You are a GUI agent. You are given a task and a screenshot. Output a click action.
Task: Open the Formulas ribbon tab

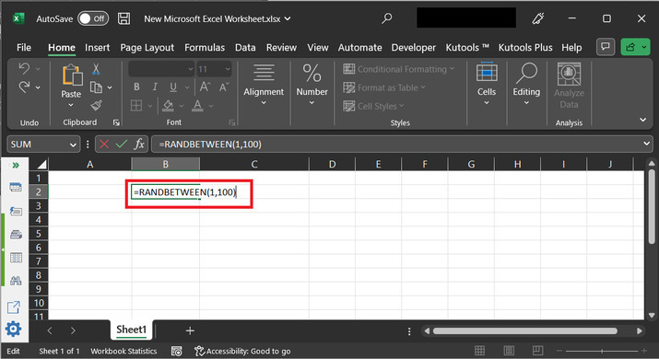tap(205, 48)
